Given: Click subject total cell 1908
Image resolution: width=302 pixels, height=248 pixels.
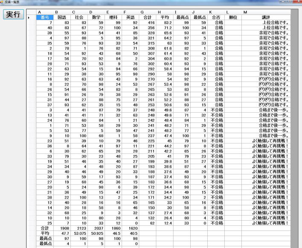Looking at the screenshot, I should pyautogui.click(x=62, y=228).
